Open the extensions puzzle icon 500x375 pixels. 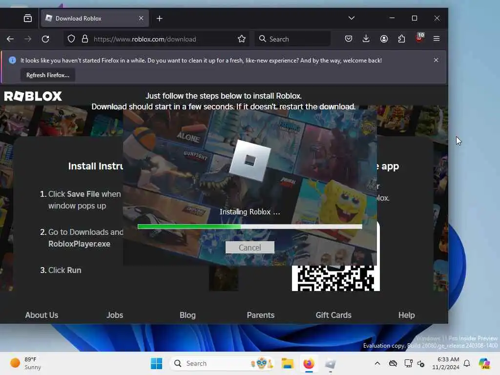[401, 39]
